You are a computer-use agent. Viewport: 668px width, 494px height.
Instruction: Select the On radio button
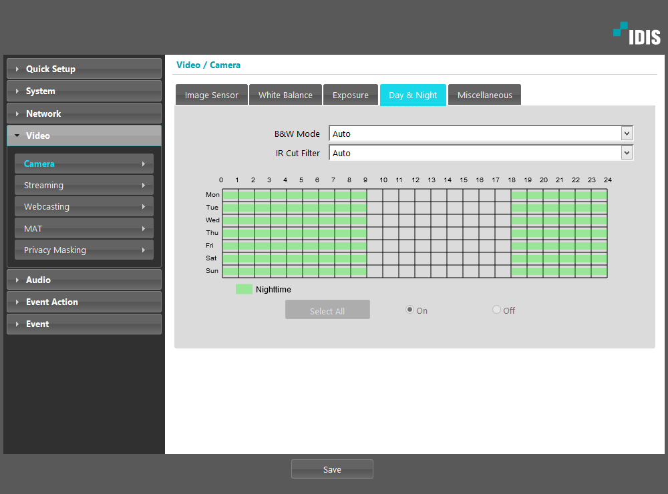pyautogui.click(x=410, y=310)
